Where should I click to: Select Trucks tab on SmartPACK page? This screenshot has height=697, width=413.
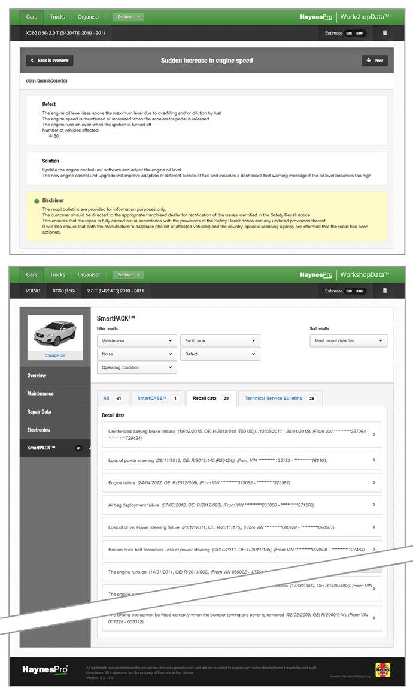(x=57, y=274)
